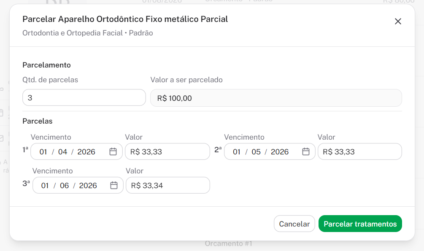
Task: Click the Valor a ser parcelado field
Action: pyautogui.click(x=276, y=98)
